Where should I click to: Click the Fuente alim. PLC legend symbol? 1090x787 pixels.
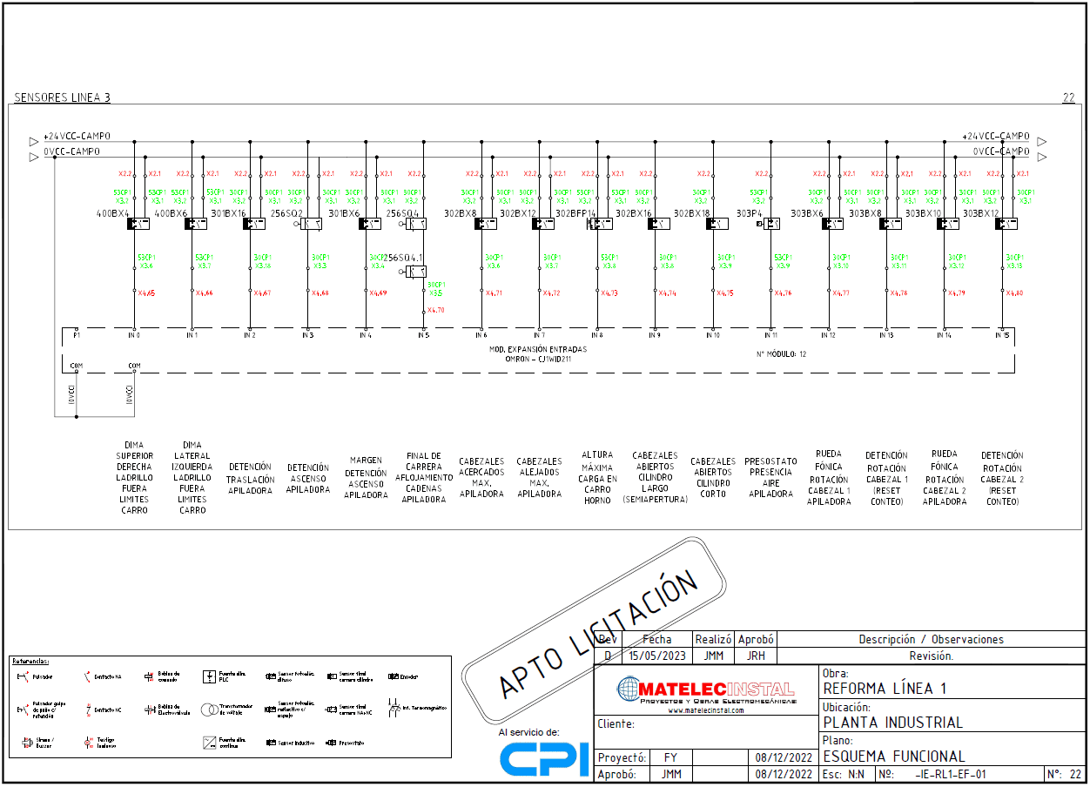click(209, 676)
